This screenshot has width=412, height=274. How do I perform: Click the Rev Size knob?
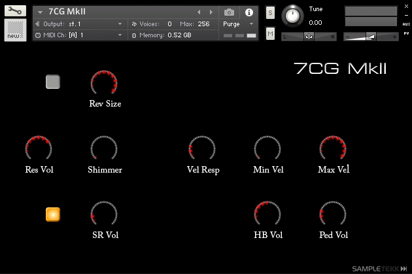104,83
